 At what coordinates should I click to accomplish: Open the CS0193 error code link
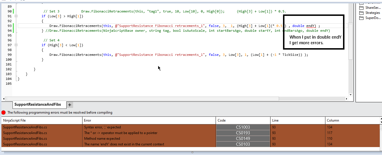(x=243, y=133)
